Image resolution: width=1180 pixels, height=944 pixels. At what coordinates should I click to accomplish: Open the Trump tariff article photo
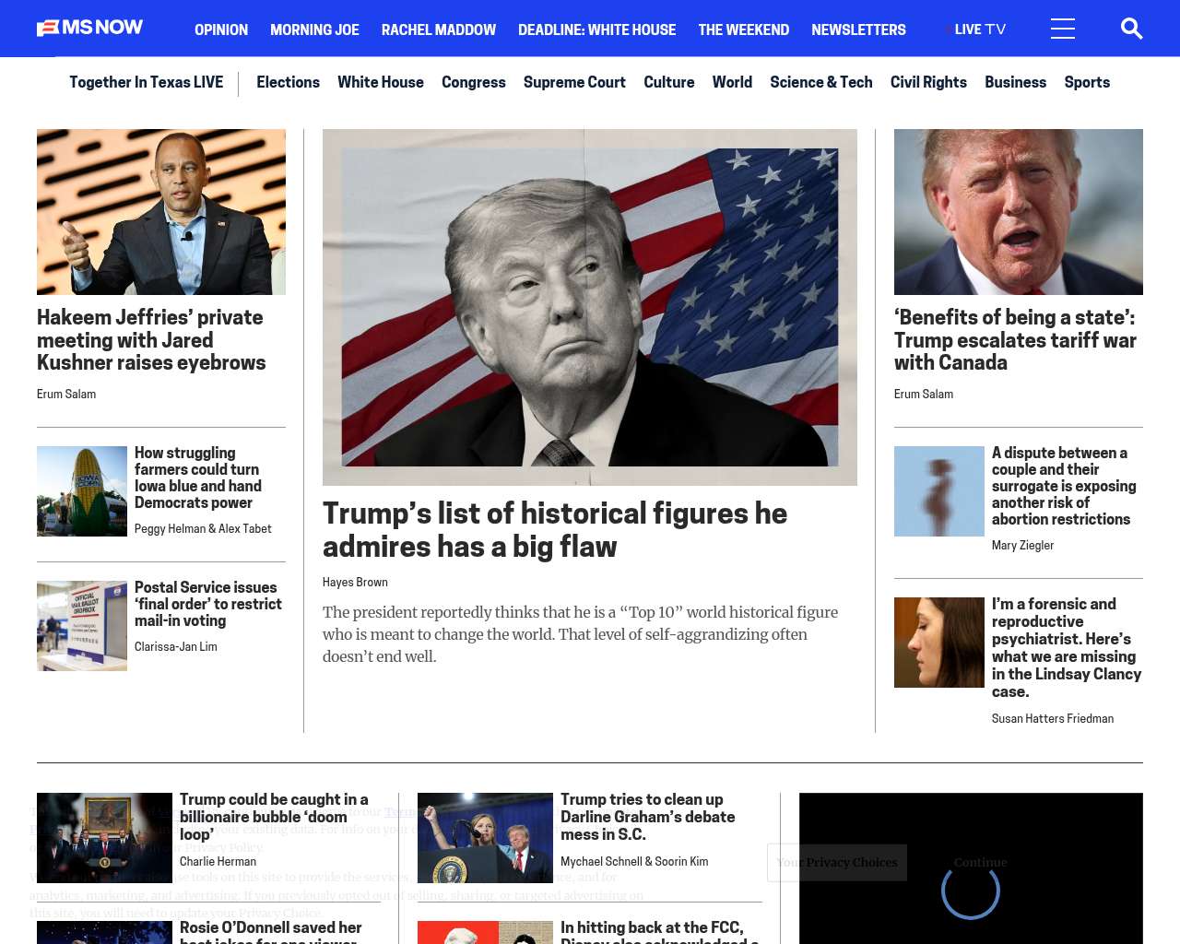[1019, 212]
